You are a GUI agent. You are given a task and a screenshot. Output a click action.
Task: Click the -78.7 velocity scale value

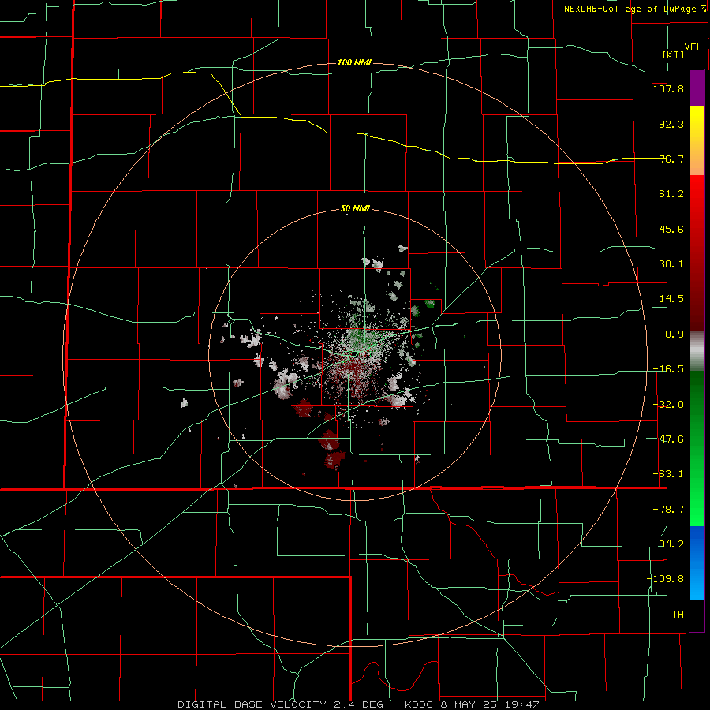click(x=668, y=510)
